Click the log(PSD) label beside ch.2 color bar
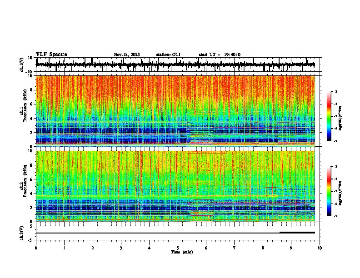Viewport: 360px width, 278px height. (x=340, y=193)
